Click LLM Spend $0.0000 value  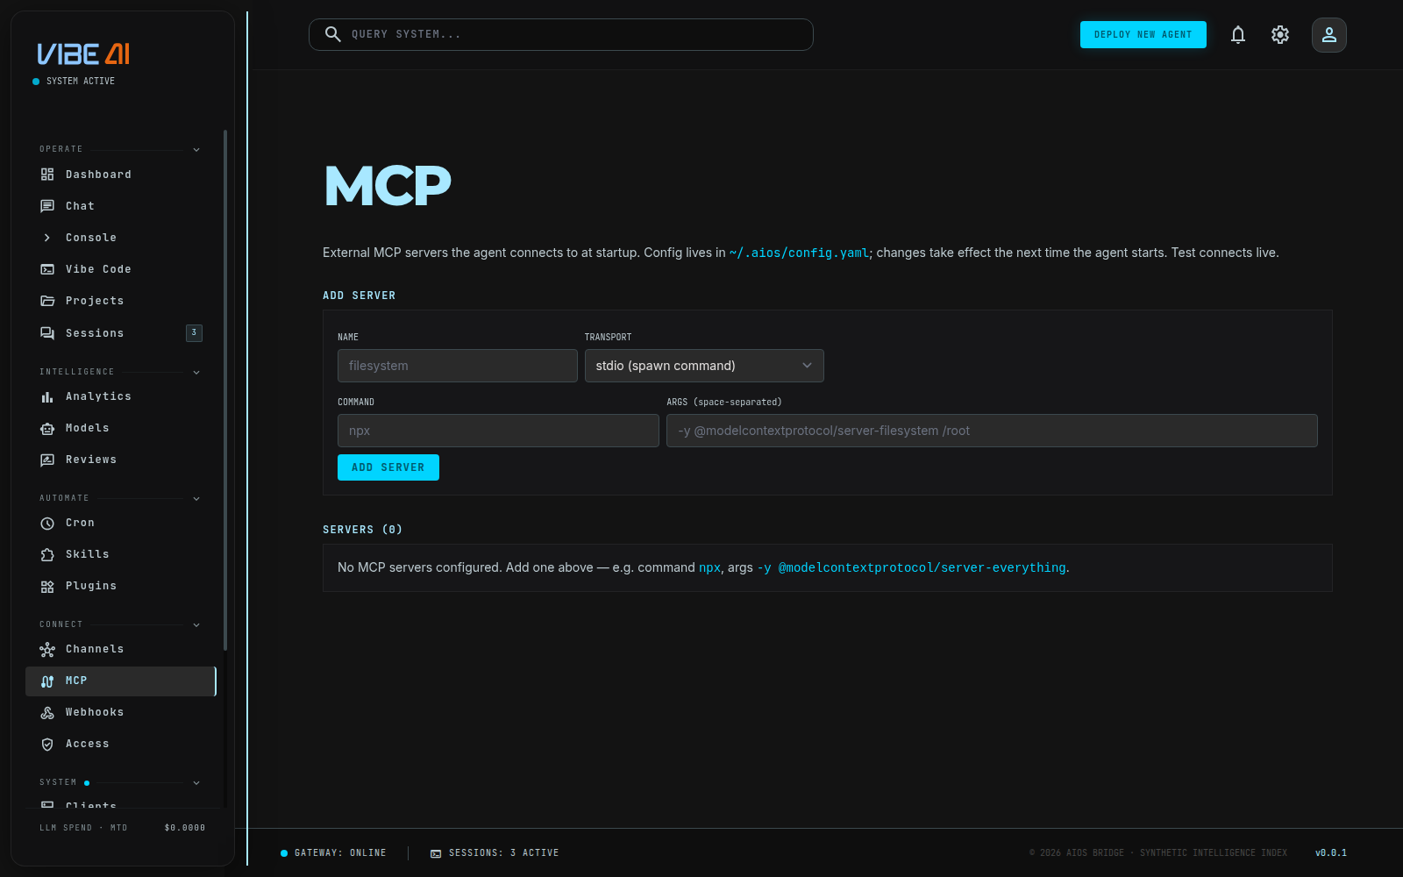pyautogui.click(x=185, y=828)
